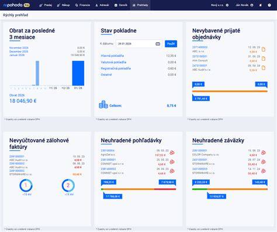Click document icon for ABC Audit order
The width and height of the screenshot is (277, 232).
pyautogui.click(x=264, y=68)
